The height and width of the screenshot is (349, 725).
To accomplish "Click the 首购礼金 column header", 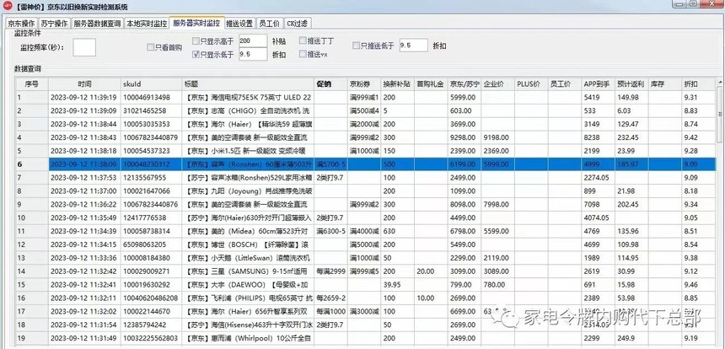I will (x=431, y=84).
